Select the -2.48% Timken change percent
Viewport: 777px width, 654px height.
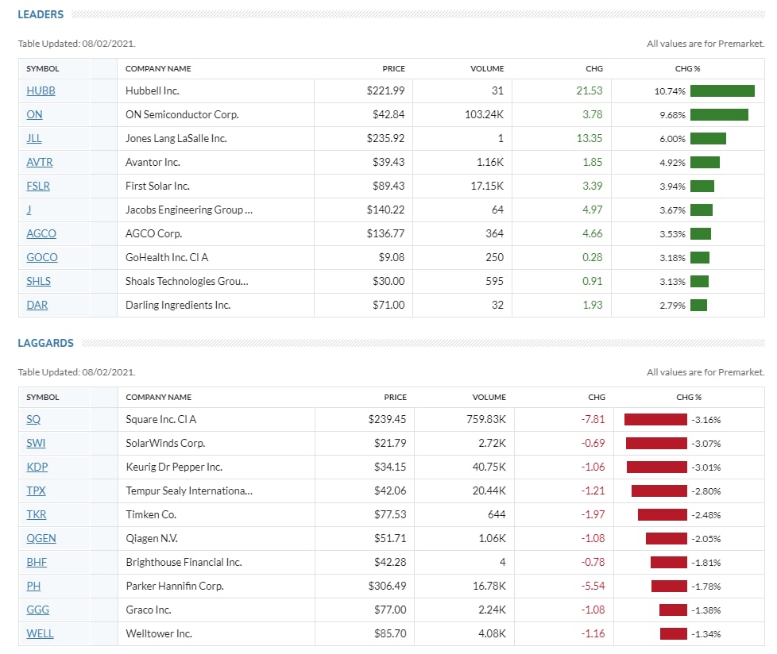[x=706, y=515]
